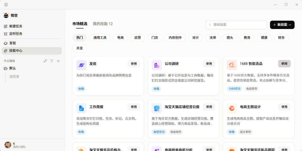Click the 公司调研 building icon
Screen dimensions: 302x151
click(x=157, y=65)
